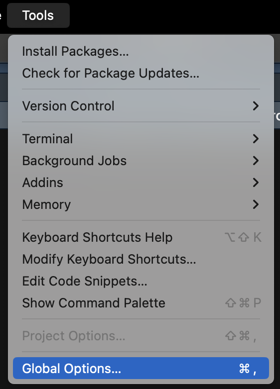The height and width of the screenshot is (389, 280).
Task: Expand the chevron beside Addins
Action: tap(256, 183)
